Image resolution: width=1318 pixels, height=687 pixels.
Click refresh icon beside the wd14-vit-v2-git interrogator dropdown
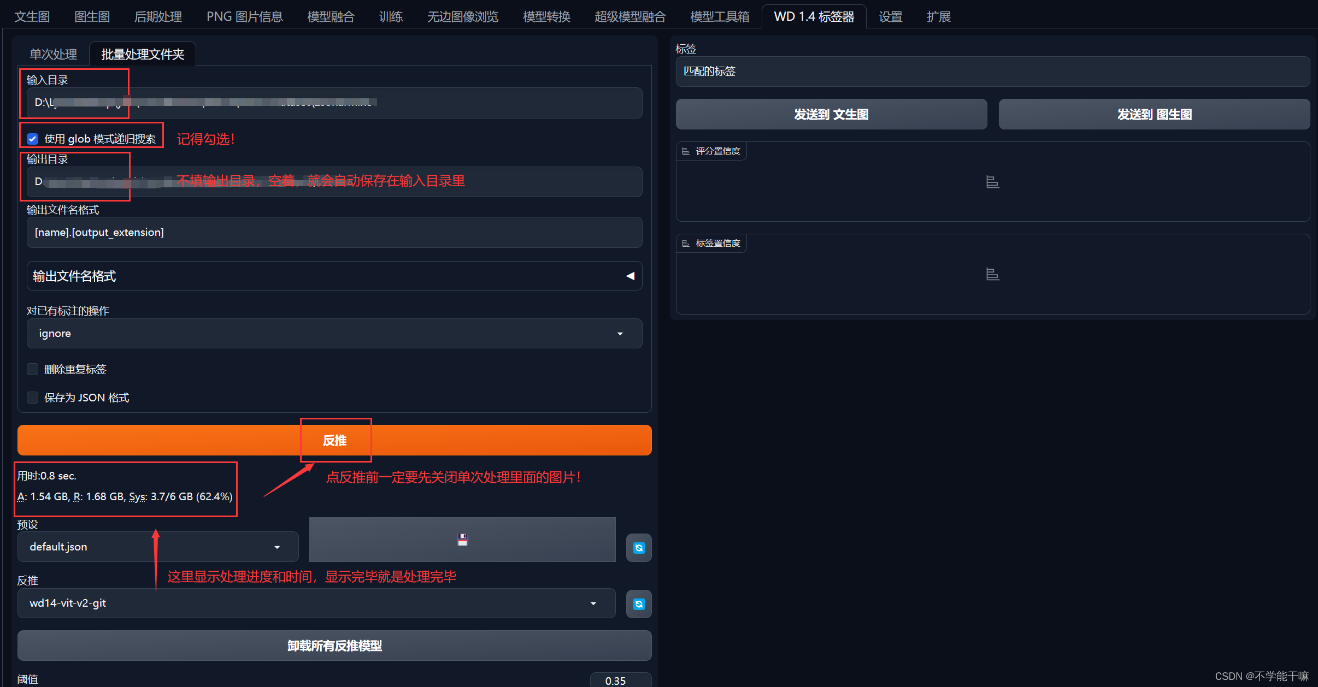(x=638, y=604)
